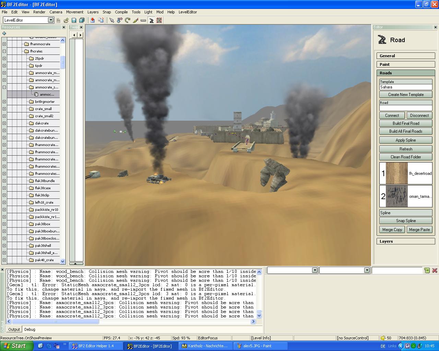Select the curved-arrow rotate tool
This screenshot has width=439, height=351.
[127, 20]
